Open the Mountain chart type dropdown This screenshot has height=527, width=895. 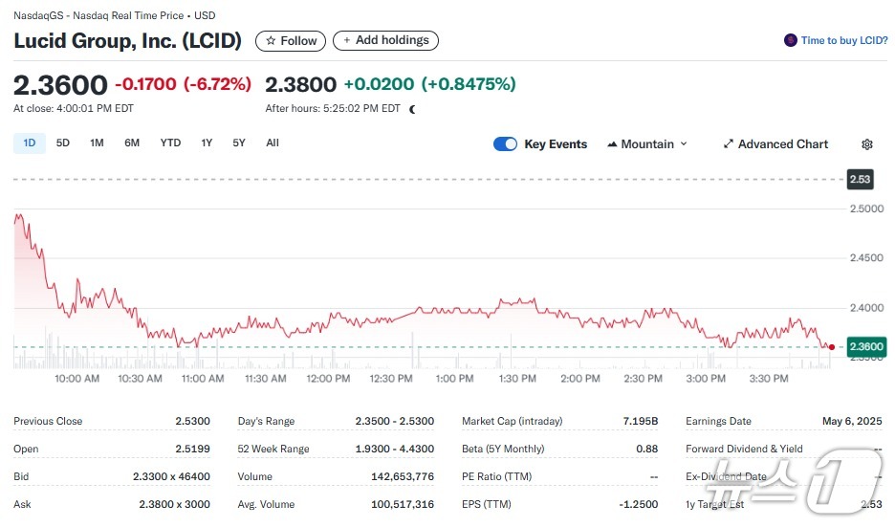[x=647, y=144]
